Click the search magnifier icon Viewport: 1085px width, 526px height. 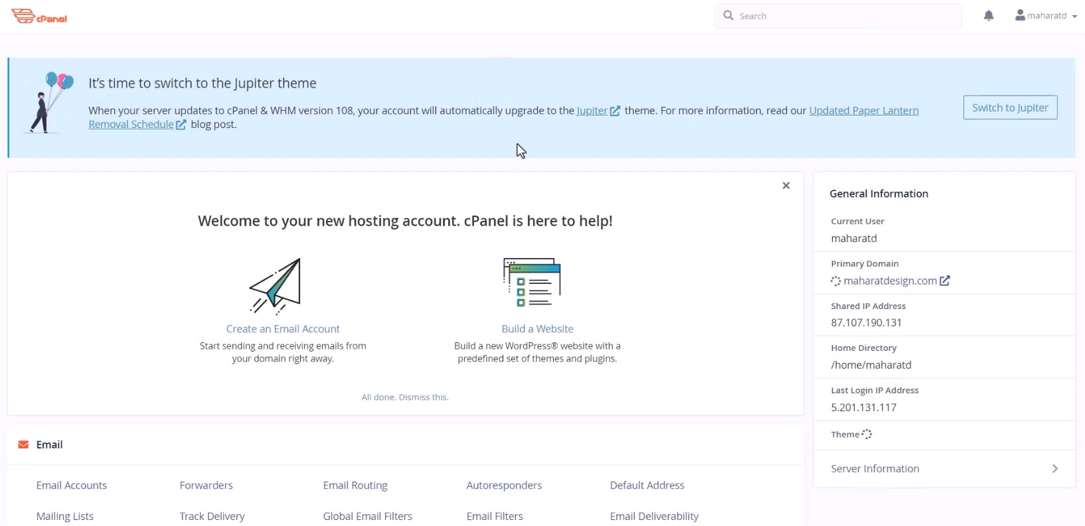(x=728, y=15)
